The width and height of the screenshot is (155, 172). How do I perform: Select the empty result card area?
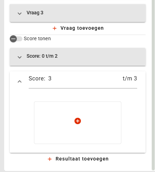coord(78,123)
